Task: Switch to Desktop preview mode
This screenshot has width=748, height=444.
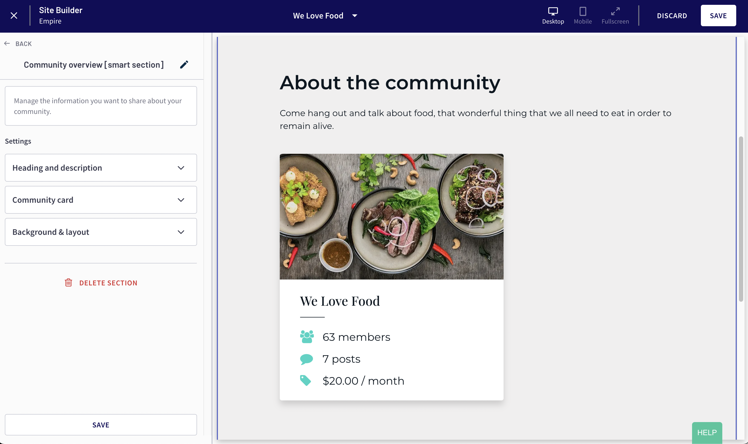Action: [553, 16]
